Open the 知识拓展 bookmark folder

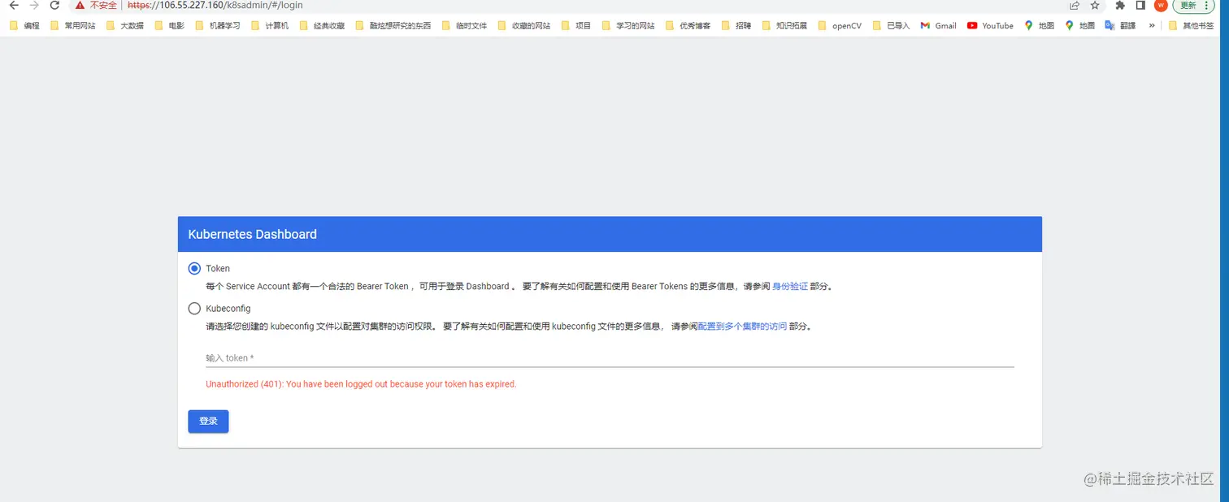784,25
